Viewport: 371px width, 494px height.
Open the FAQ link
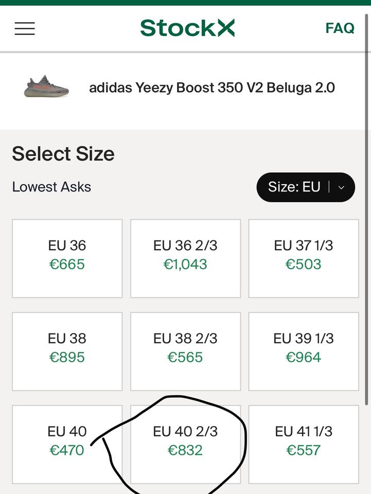click(x=340, y=28)
